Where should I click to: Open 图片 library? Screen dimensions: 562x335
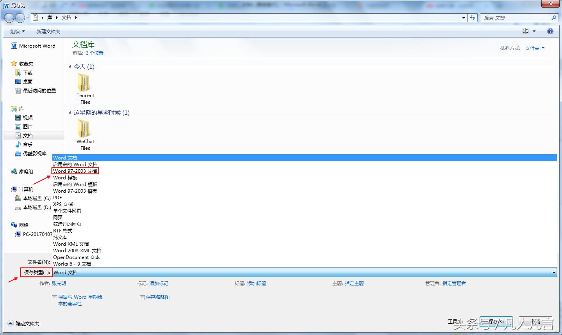point(24,126)
